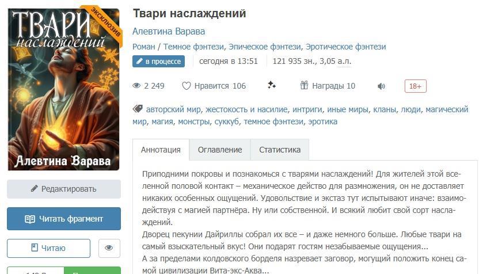Viewport: 483px width, 274px height.
Task: Click the Читать фрагмент button
Action: [64, 219]
